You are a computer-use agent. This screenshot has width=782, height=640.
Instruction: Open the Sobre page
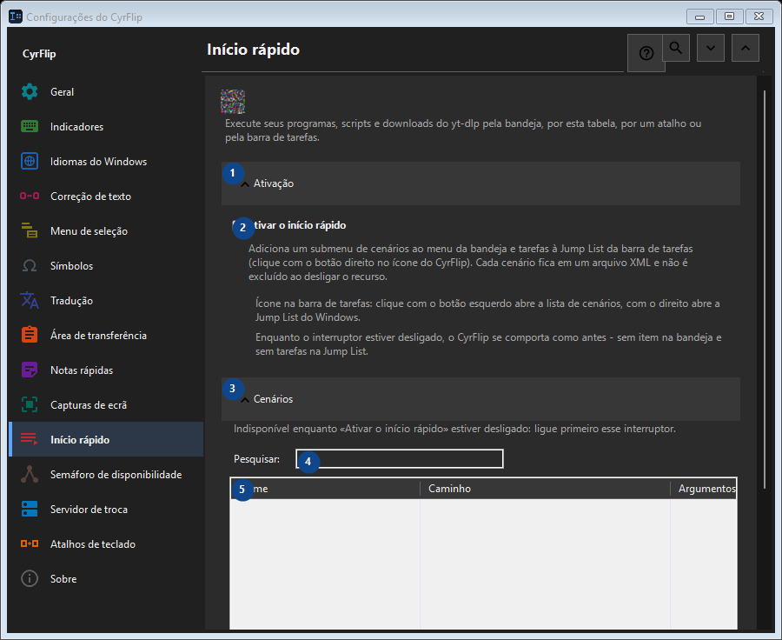coord(106,578)
